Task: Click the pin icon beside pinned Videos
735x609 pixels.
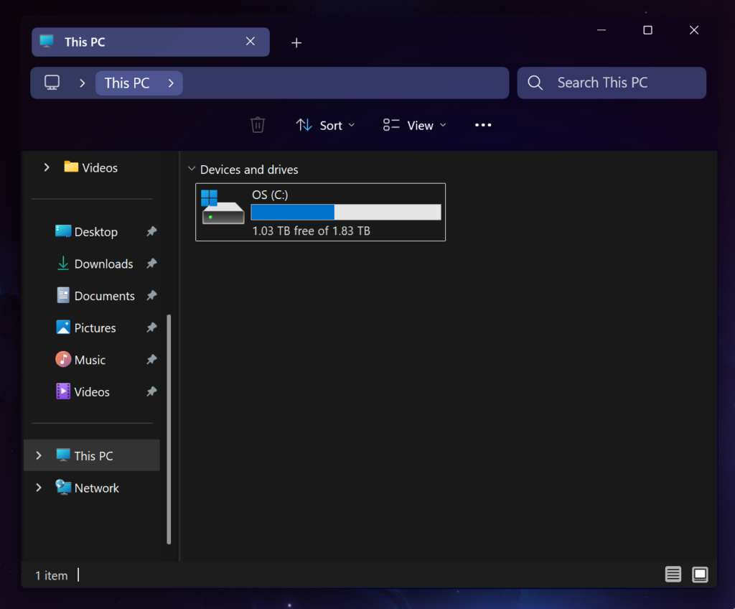Action: point(151,391)
